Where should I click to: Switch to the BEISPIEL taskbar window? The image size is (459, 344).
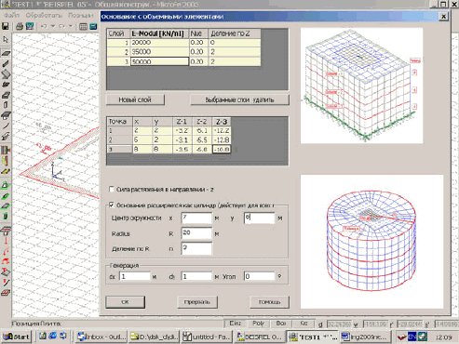259,337
